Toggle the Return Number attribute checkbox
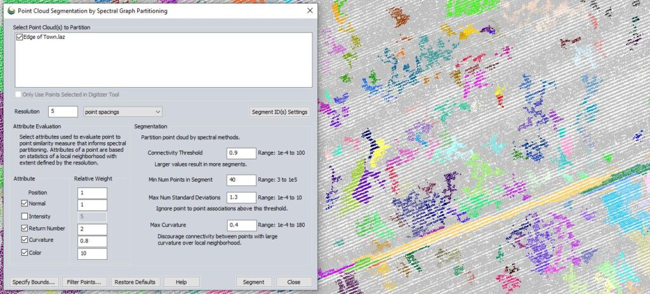This screenshot has width=650, height=294. [x=25, y=229]
